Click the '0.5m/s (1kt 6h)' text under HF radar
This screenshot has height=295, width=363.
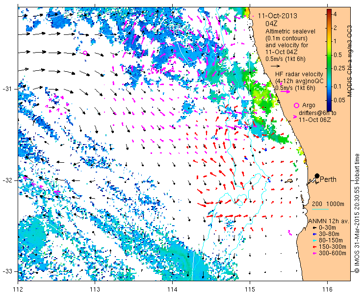(295, 88)
